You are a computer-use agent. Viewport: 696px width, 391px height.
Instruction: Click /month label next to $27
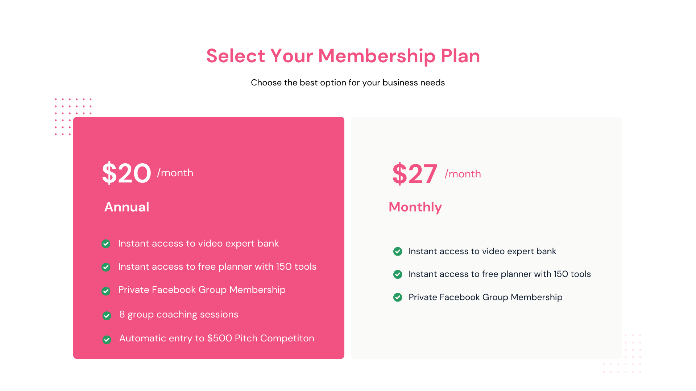pyautogui.click(x=463, y=174)
